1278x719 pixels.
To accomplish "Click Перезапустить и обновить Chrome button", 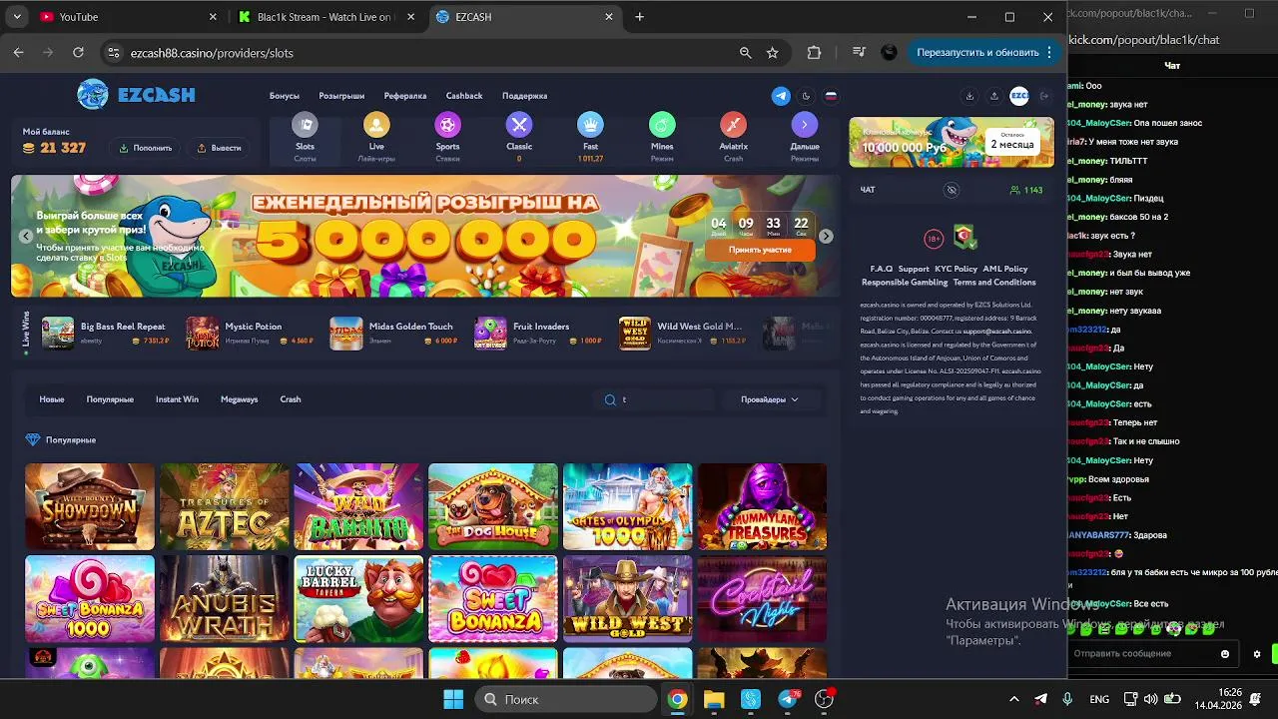I will (x=984, y=52).
